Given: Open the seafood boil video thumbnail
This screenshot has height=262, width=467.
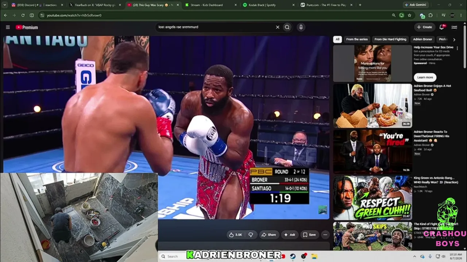Looking at the screenshot, I should point(373,106).
